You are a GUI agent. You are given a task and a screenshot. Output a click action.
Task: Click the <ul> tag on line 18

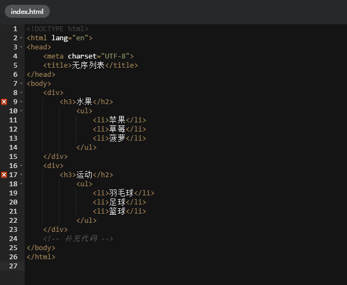tap(84, 184)
